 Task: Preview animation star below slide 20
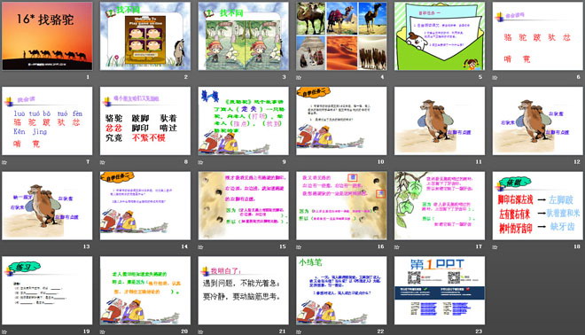pos(103,331)
